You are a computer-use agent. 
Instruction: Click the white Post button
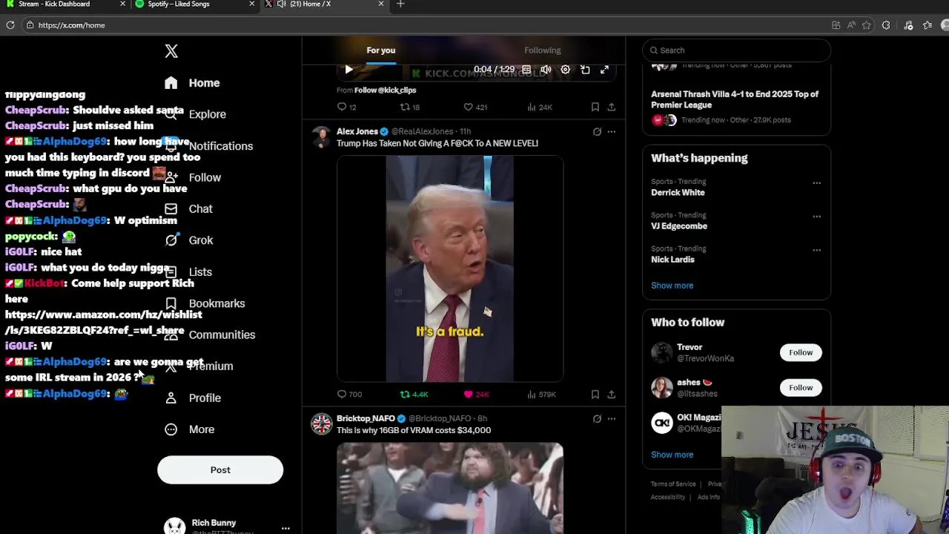220,469
